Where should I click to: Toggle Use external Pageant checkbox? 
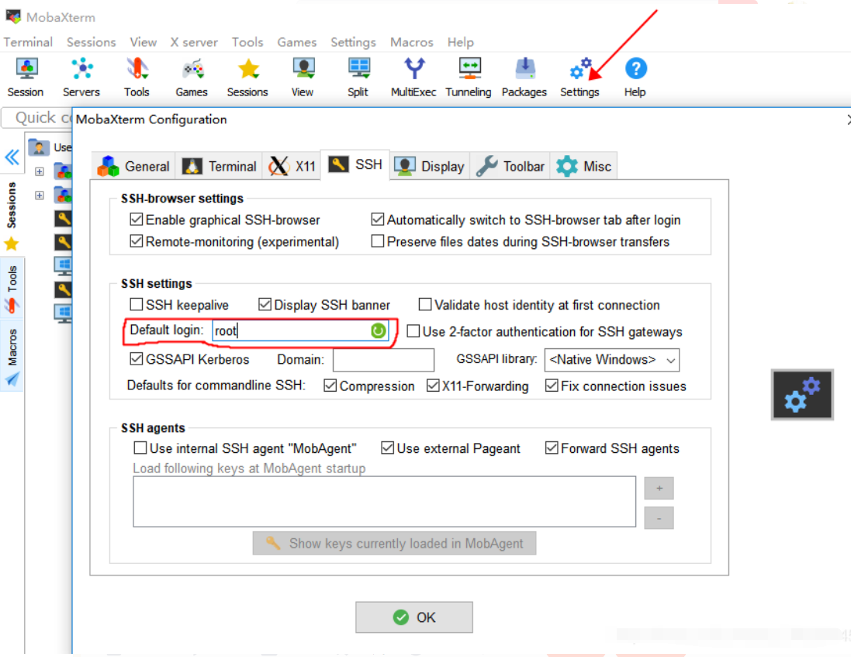pyautogui.click(x=387, y=448)
